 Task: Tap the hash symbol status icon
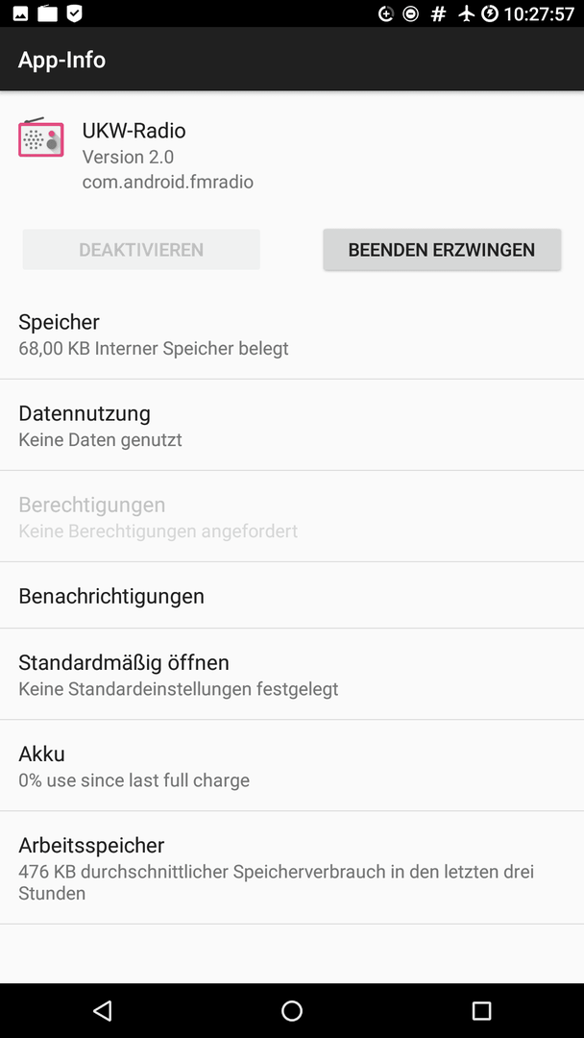[x=438, y=13]
